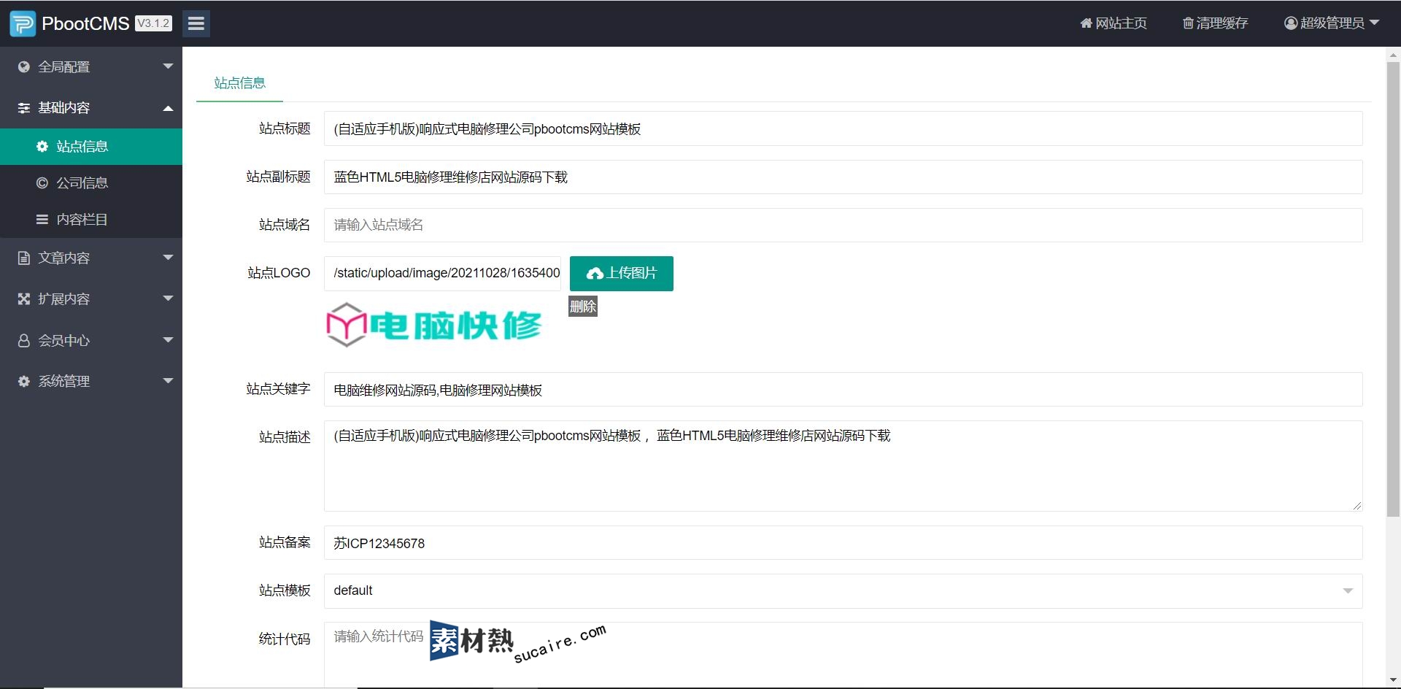Select 站点信息 sidebar item
This screenshot has width=1401, height=689.
pos(91,147)
